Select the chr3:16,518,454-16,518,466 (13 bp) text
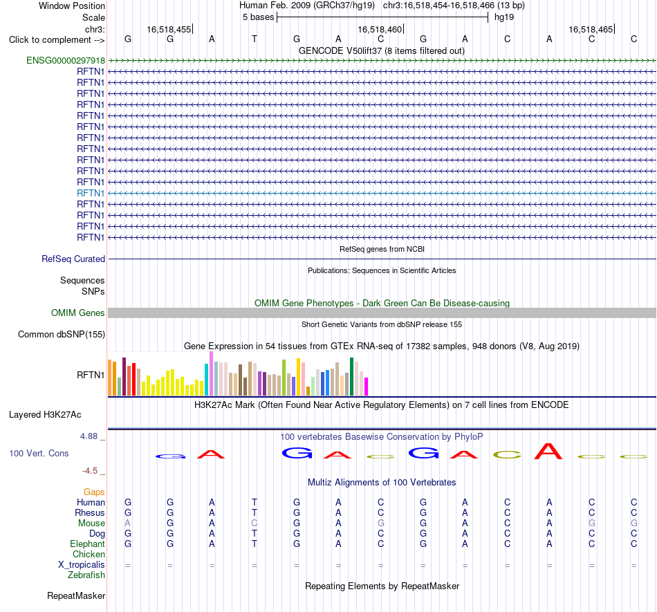 point(454,6)
